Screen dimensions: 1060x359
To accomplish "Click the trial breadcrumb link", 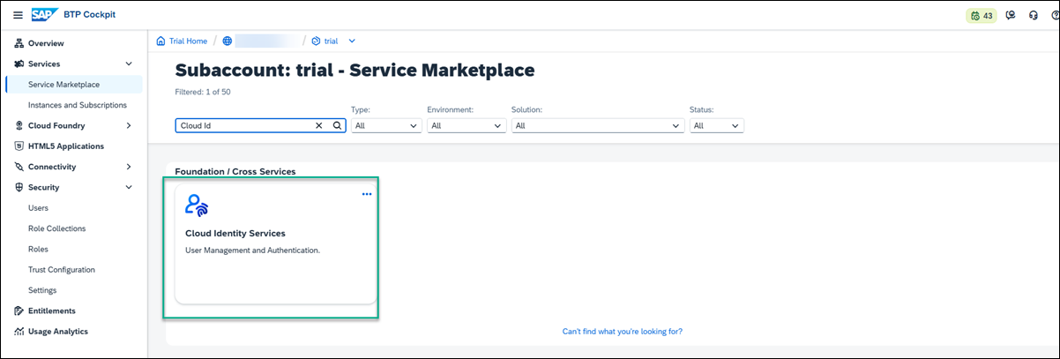I will (332, 41).
